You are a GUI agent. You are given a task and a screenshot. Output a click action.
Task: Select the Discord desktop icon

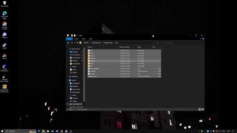point(4,35)
